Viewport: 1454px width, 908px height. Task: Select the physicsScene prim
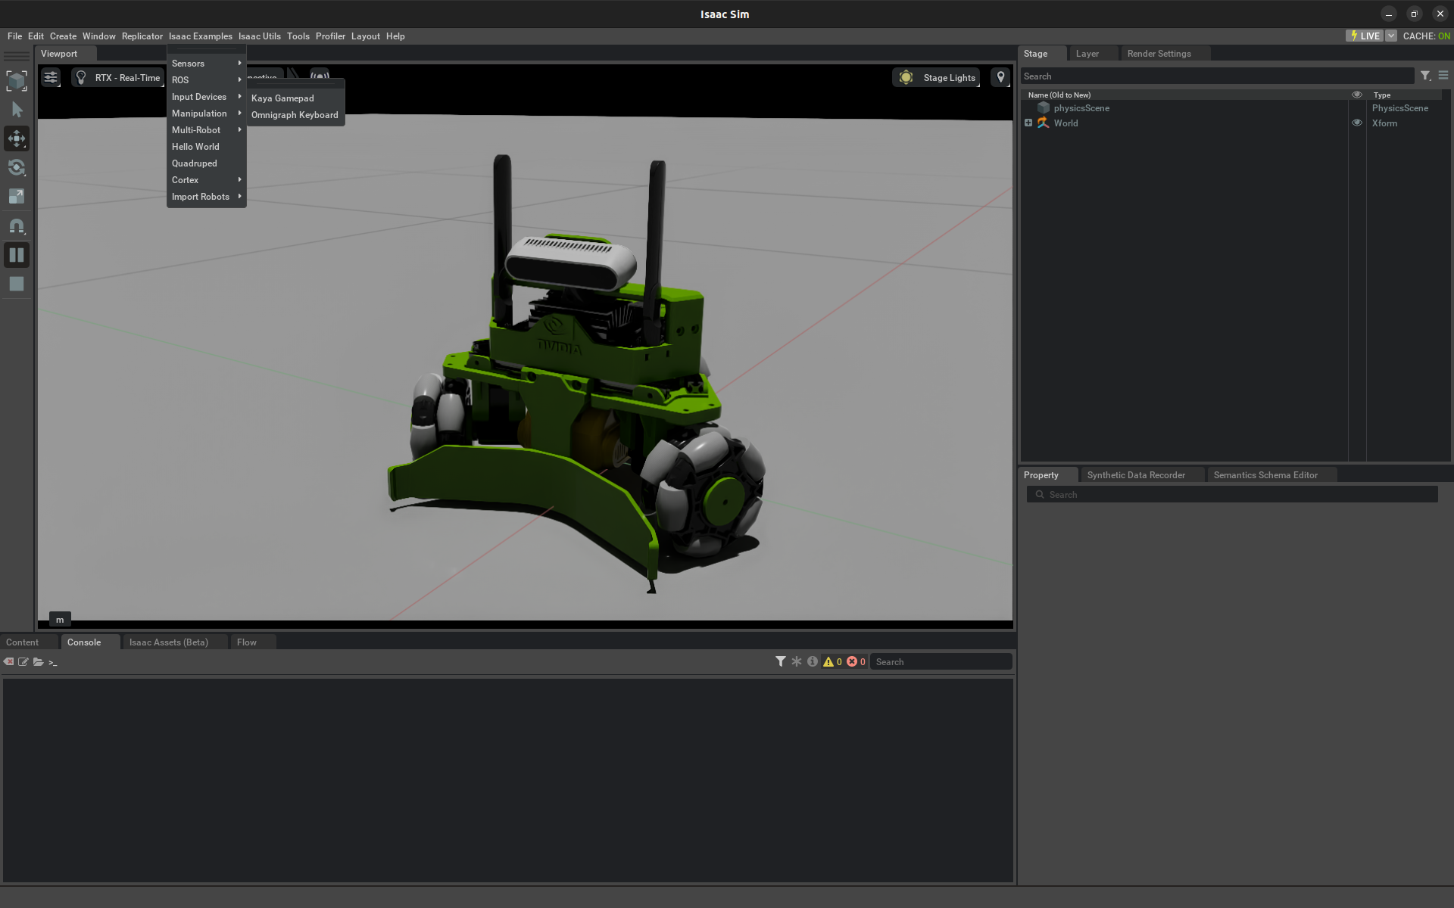1081,108
